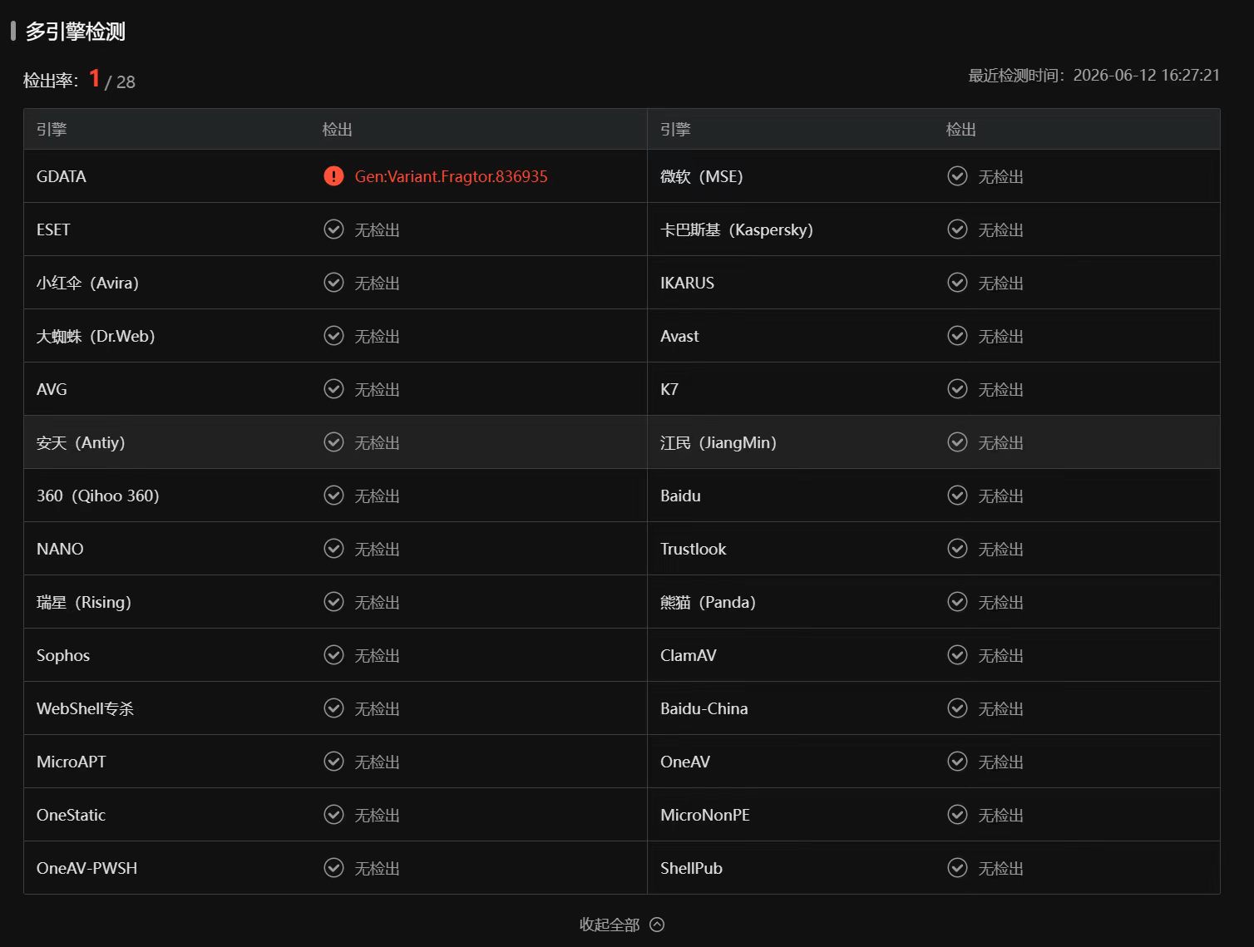
Task: Click the check icon in the ShellPub row
Action: [x=957, y=868]
